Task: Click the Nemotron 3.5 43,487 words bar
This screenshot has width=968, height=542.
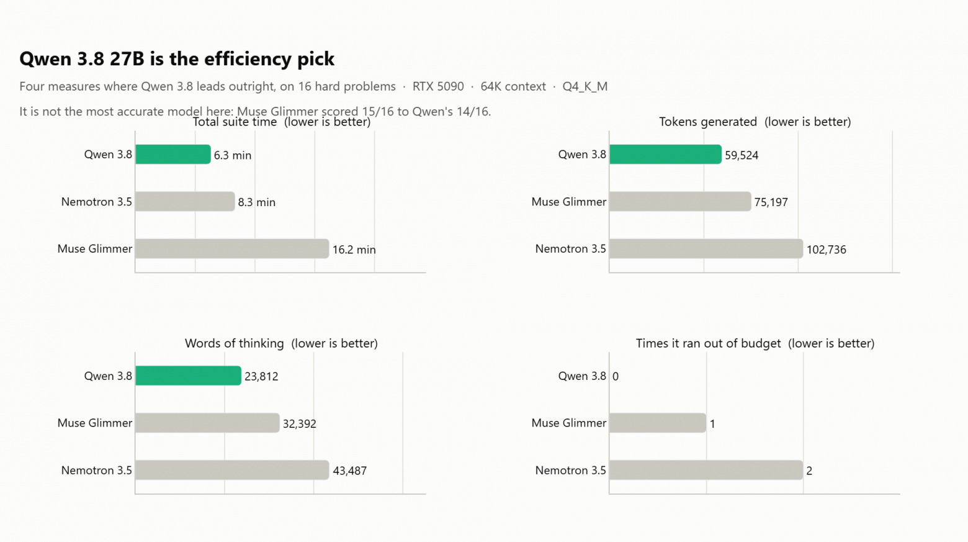Action: coord(232,470)
